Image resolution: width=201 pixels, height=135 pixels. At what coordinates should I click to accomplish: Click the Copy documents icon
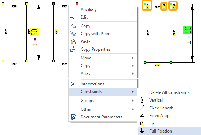73,26
